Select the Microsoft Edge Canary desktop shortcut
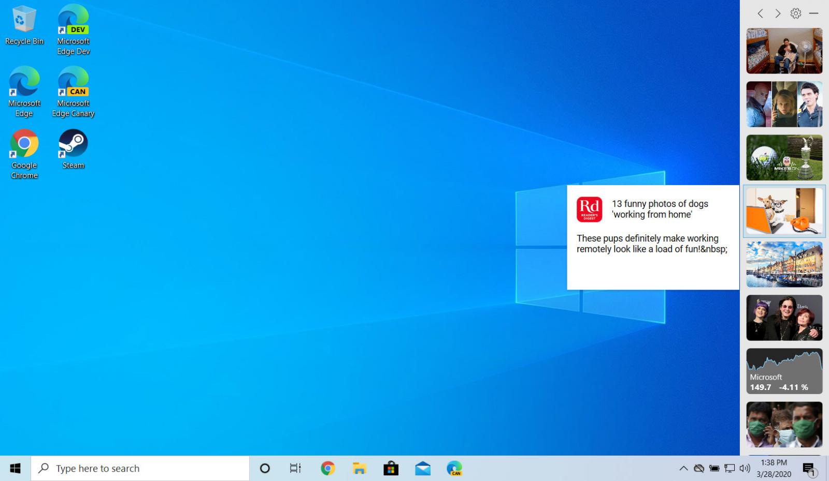 [x=73, y=92]
